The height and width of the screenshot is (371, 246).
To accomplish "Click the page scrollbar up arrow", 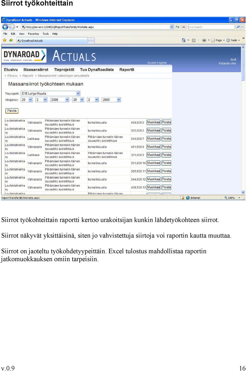I will coord(243,47).
